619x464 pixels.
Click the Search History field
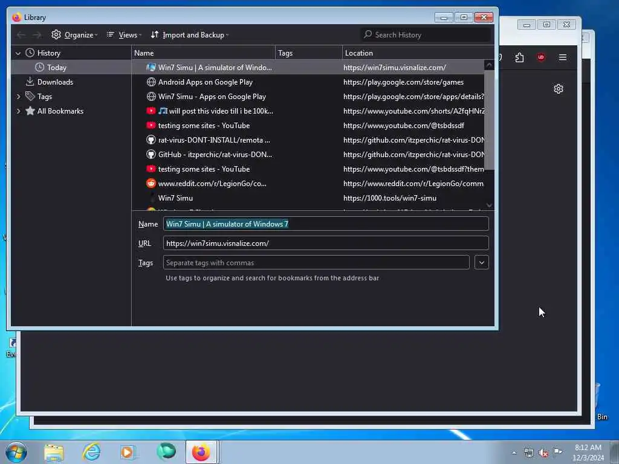[426, 34]
